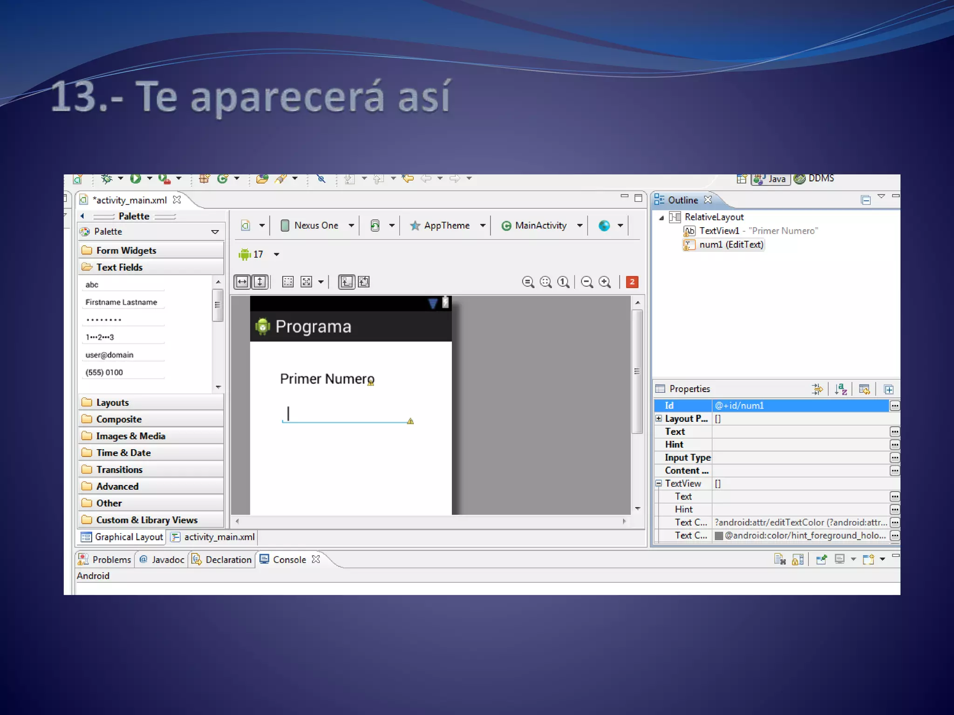Toggle fill width layout button
Screen dimensions: 954x715
[242, 282]
